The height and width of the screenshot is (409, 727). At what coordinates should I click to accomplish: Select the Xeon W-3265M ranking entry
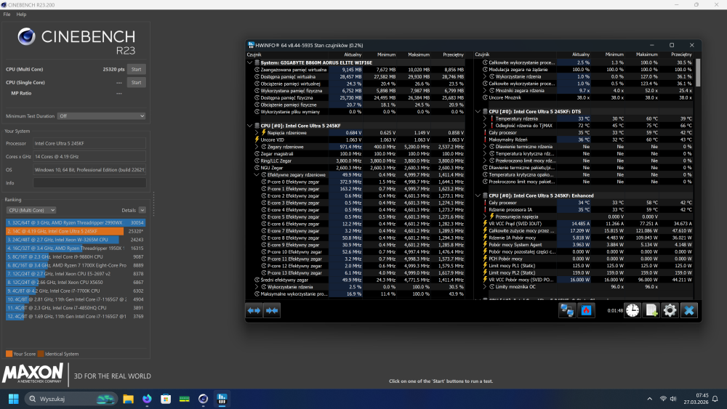pyautogui.click(x=76, y=240)
